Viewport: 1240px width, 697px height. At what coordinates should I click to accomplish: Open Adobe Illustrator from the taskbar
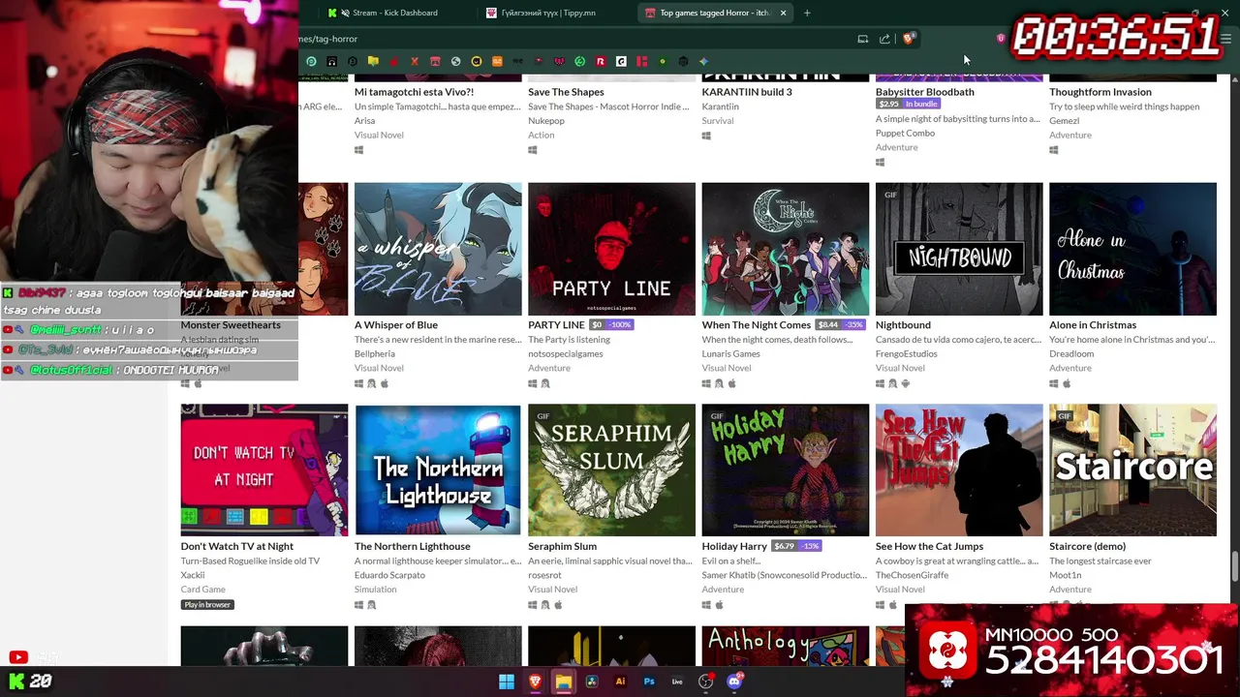[620, 682]
